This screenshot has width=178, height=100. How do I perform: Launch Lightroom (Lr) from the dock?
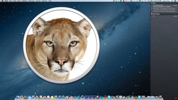94,97
